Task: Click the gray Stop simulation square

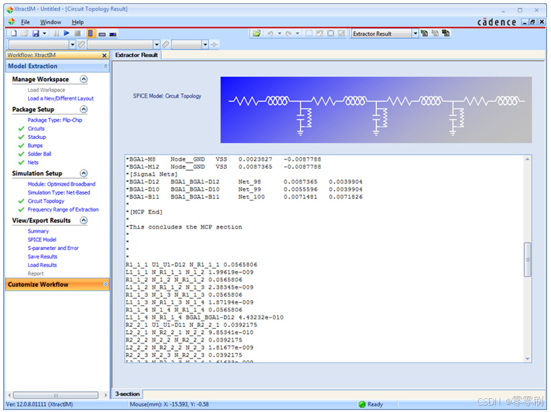Action: (78, 34)
